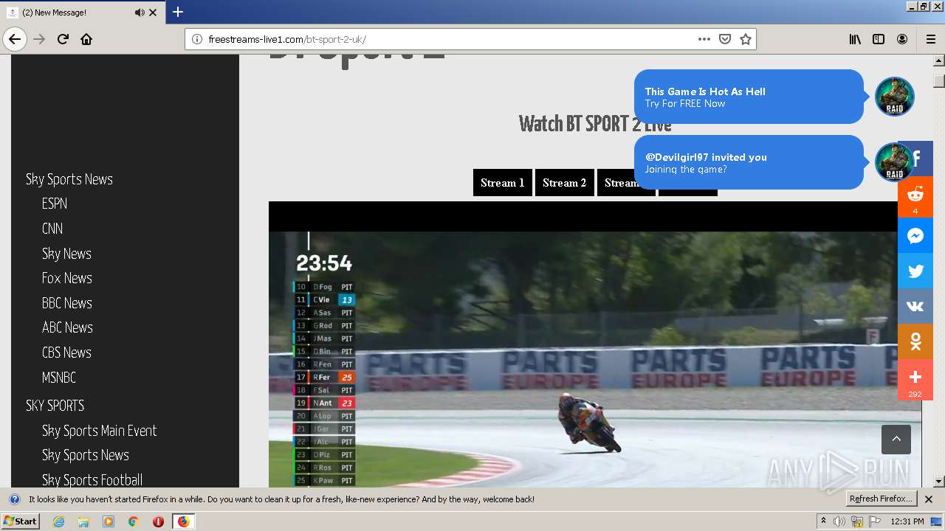The image size is (945, 531).
Task: Click RAID avatar beside top notification
Action: pyautogui.click(x=895, y=97)
